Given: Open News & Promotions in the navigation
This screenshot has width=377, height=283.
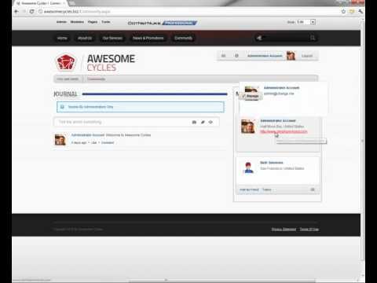Looking at the screenshot, I should click(148, 38).
